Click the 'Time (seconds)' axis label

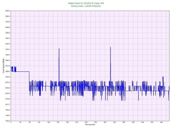click(90, 125)
